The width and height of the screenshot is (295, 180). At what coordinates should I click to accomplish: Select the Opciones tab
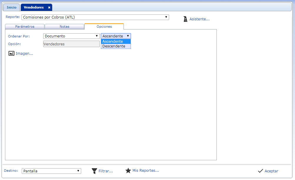tap(104, 27)
